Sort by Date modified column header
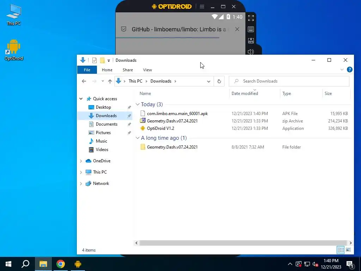 245,93
